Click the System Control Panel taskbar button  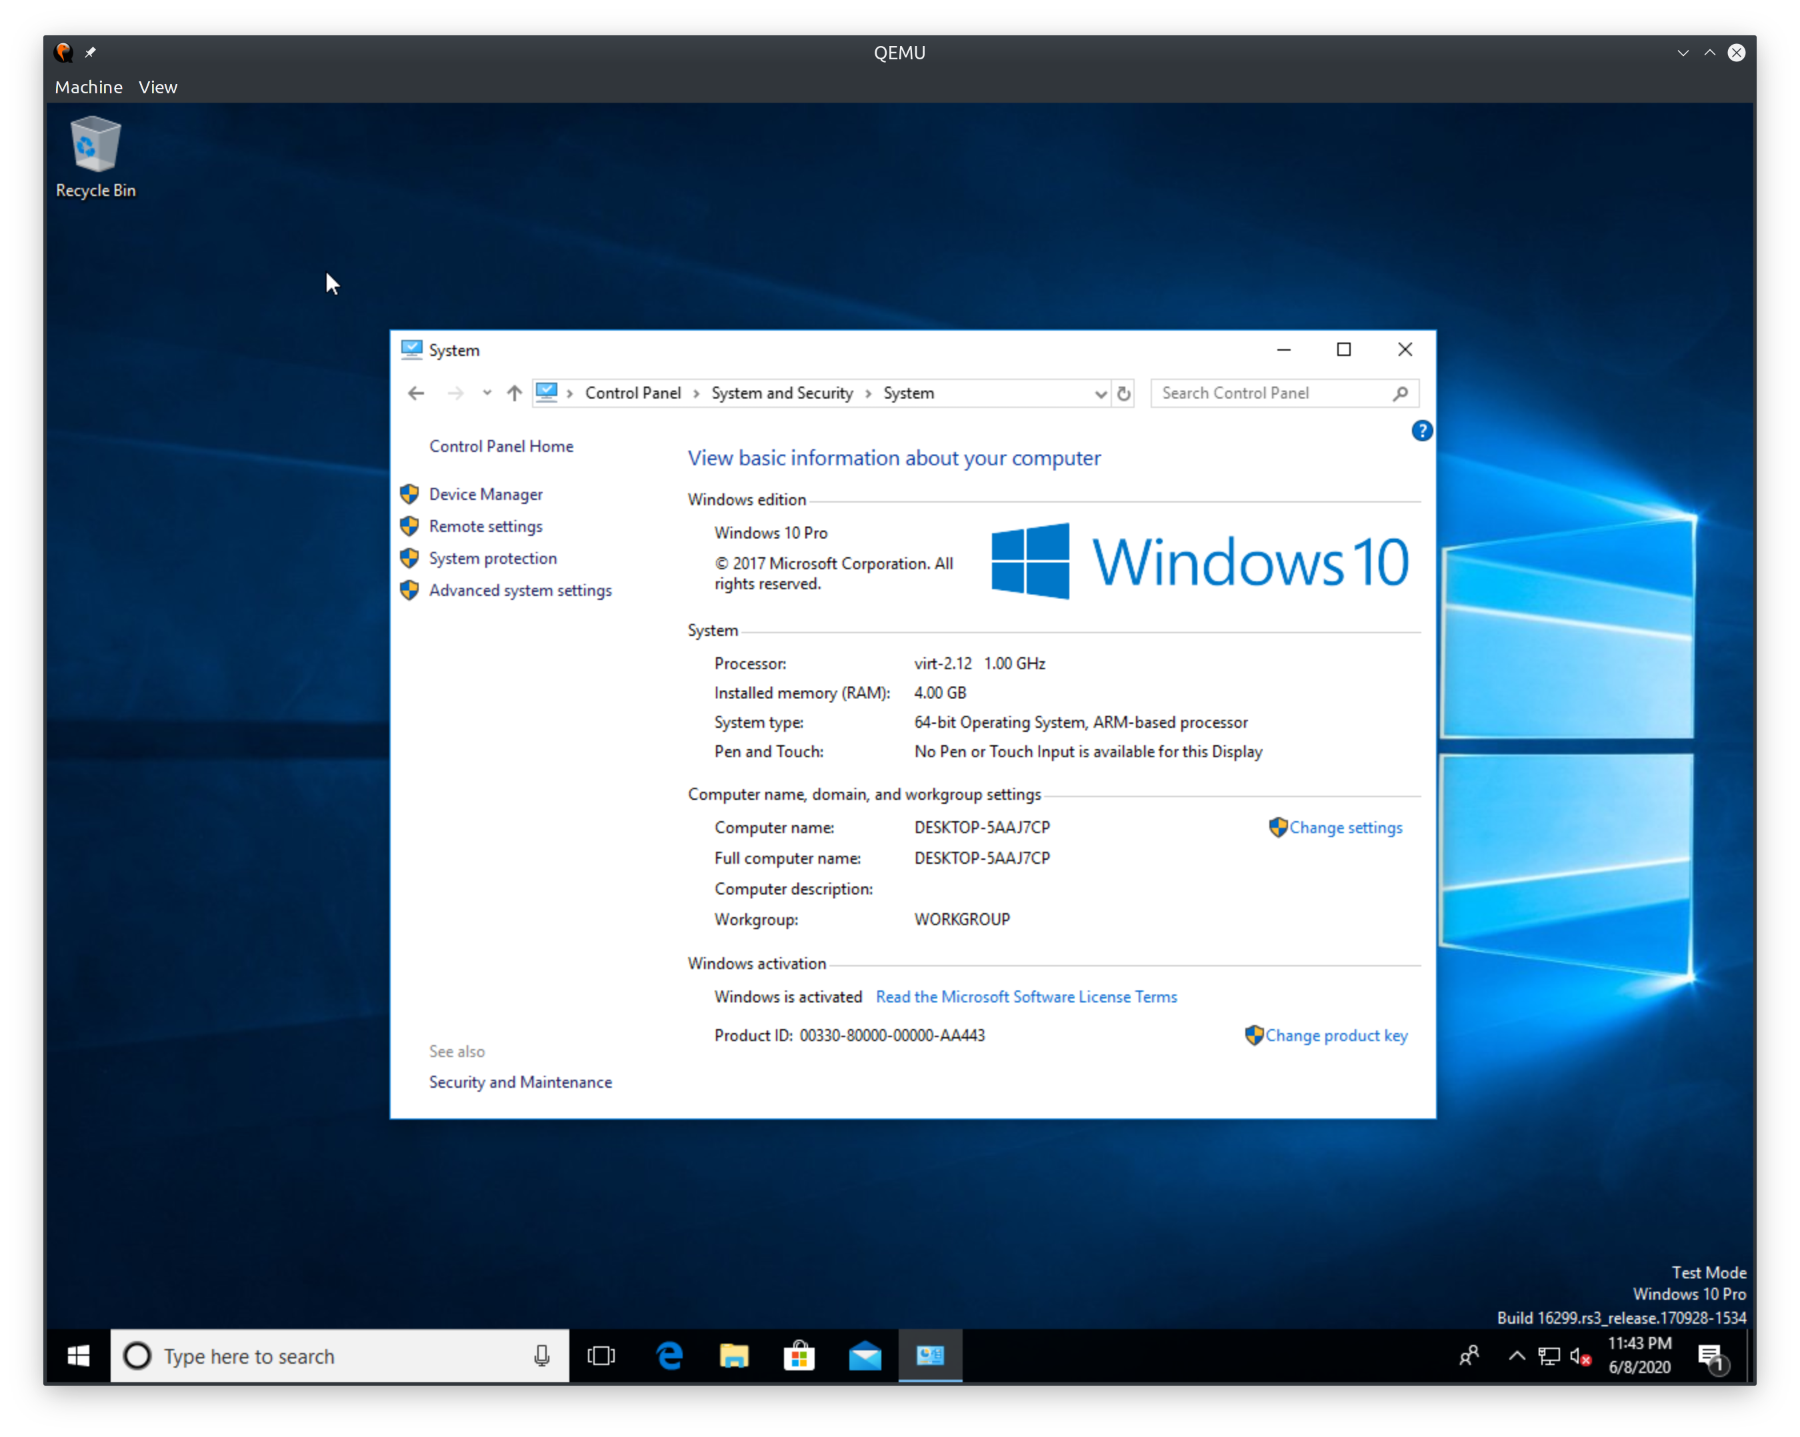930,1356
